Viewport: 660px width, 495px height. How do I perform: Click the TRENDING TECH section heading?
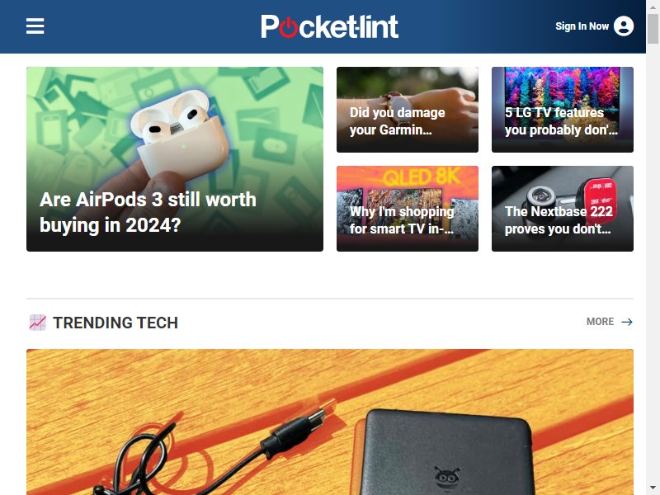tap(115, 323)
